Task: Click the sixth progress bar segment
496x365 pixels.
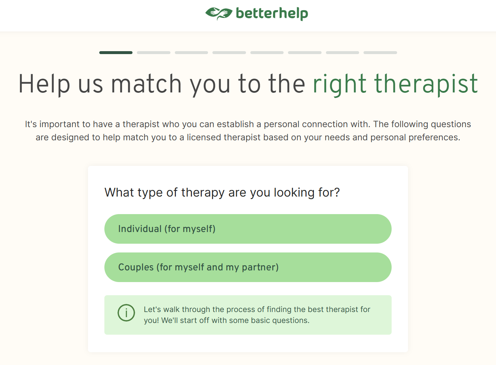Action: (305, 52)
